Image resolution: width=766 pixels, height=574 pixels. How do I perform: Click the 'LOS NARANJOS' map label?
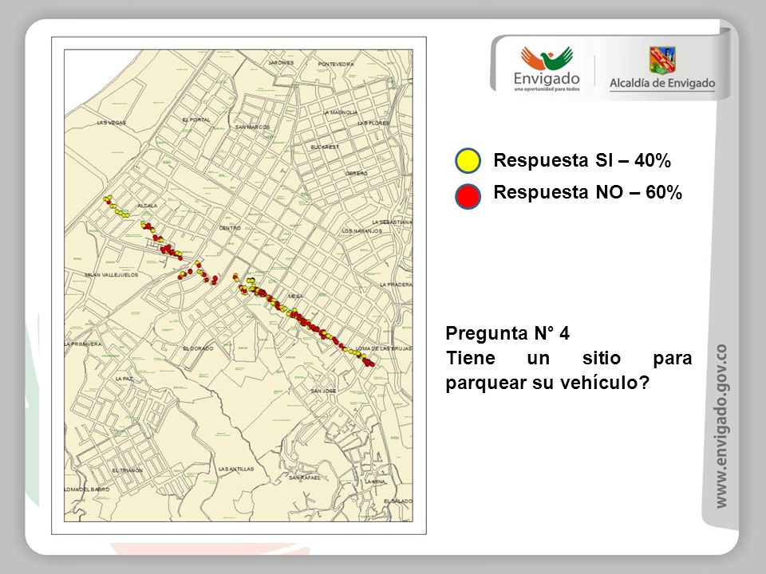click(x=361, y=231)
